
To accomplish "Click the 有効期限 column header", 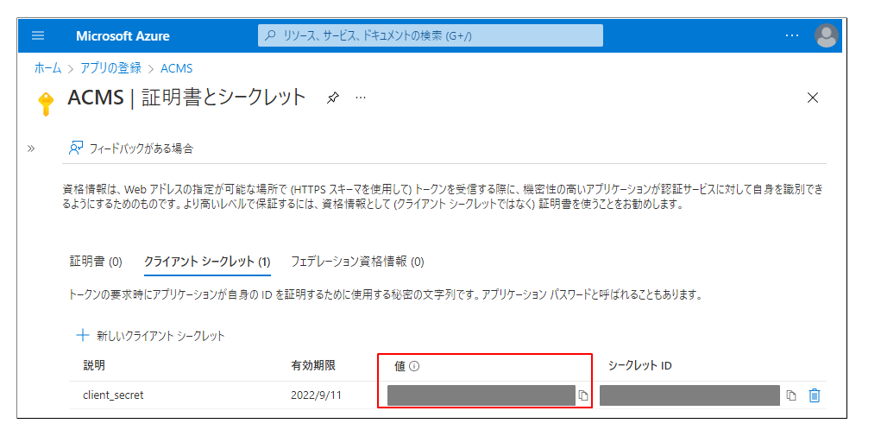I will (x=313, y=366).
